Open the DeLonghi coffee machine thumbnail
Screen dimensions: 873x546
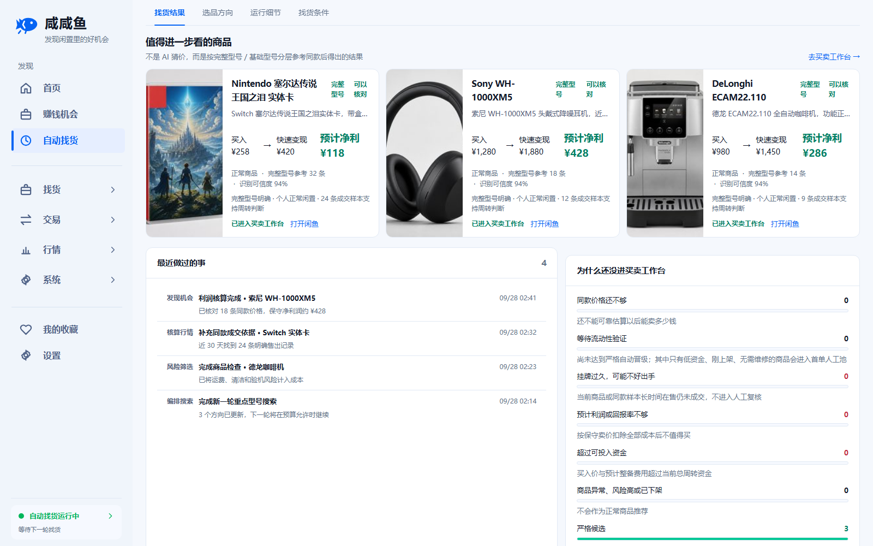pyautogui.click(x=665, y=153)
